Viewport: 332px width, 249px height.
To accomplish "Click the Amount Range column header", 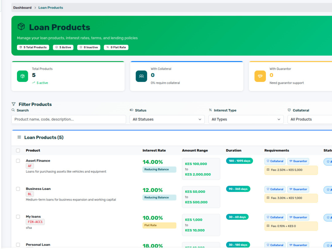I will coord(195,150).
